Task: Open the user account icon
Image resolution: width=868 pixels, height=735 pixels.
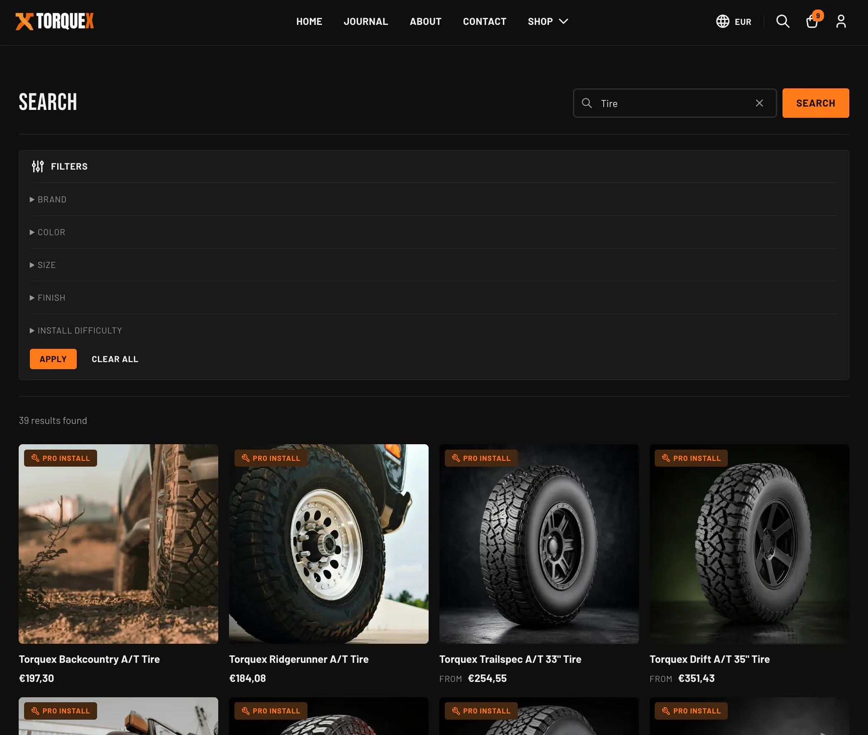Action: click(x=841, y=21)
